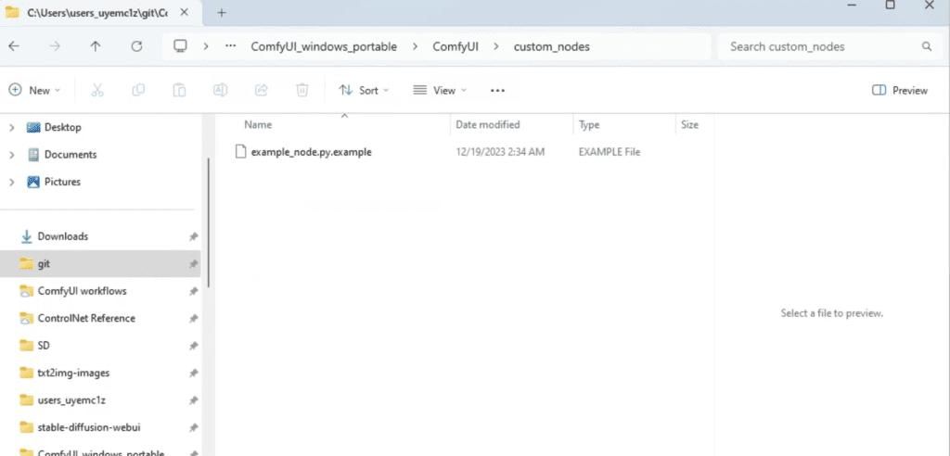
Task: Click the Share icon in toolbar
Action: pyautogui.click(x=261, y=90)
